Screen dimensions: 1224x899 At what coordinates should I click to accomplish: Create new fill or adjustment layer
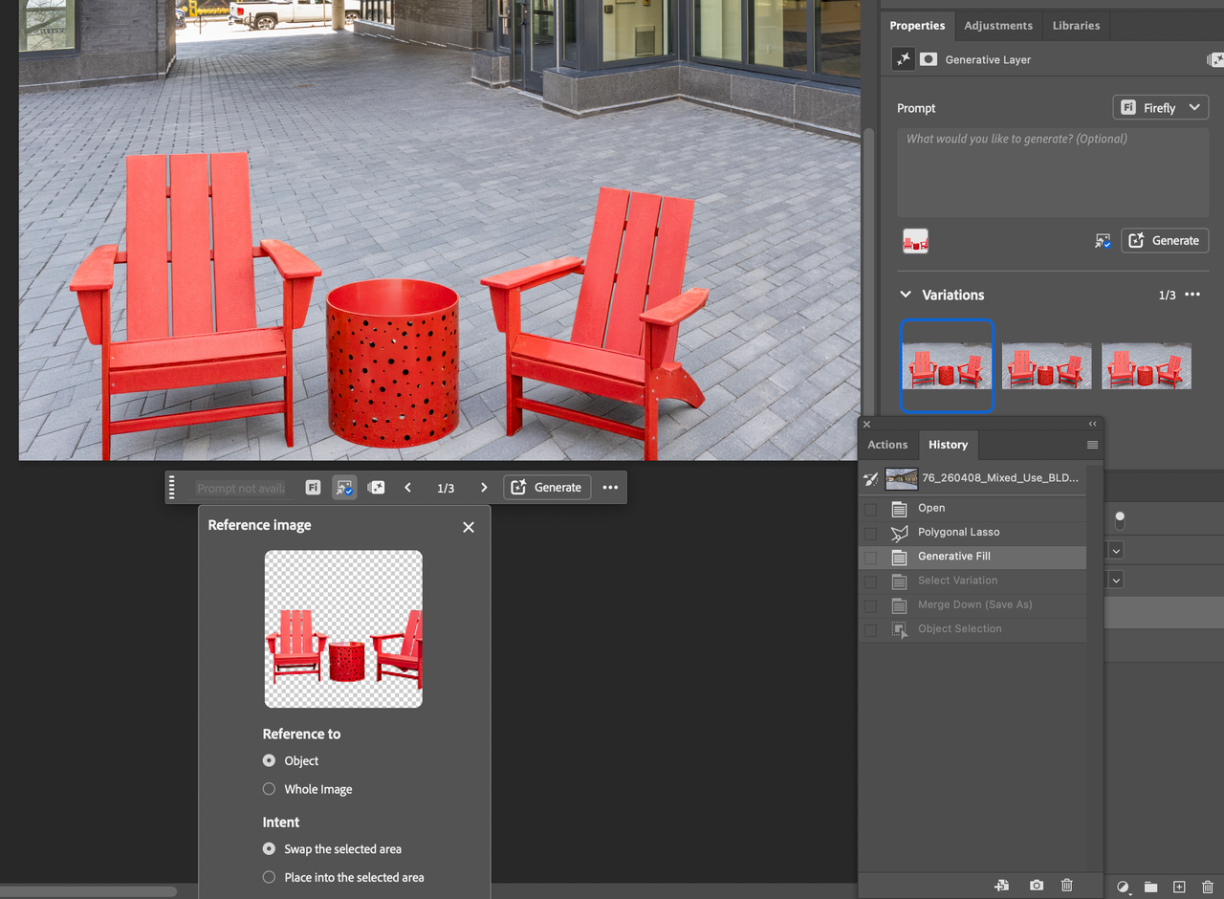1124,887
